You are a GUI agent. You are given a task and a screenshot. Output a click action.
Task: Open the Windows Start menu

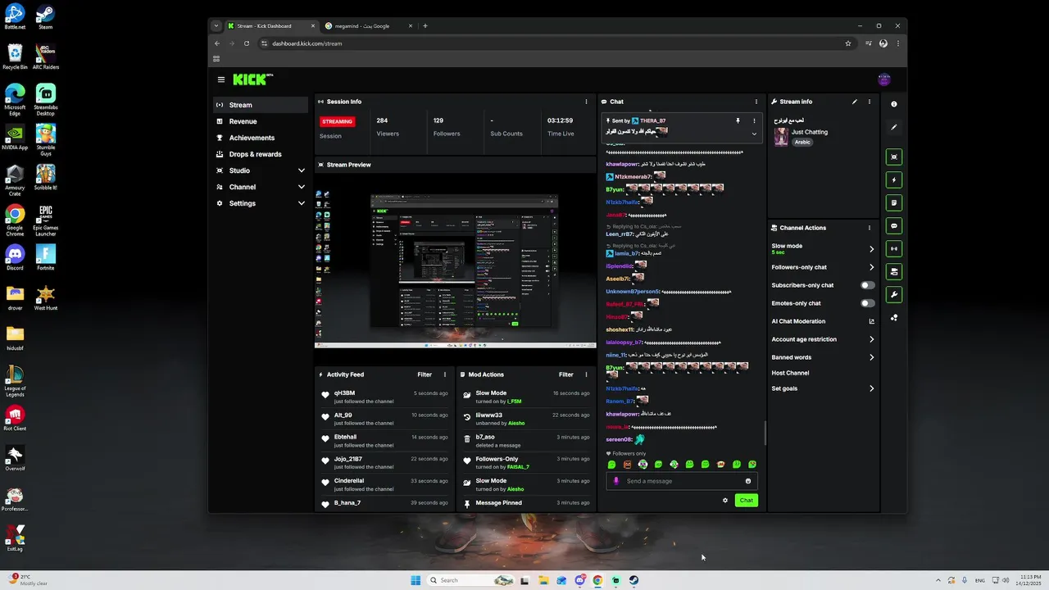coord(416,580)
